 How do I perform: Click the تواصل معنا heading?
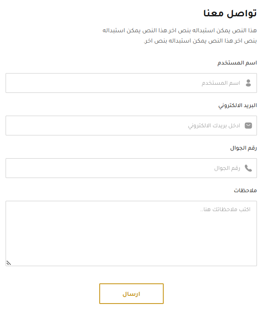click(230, 13)
